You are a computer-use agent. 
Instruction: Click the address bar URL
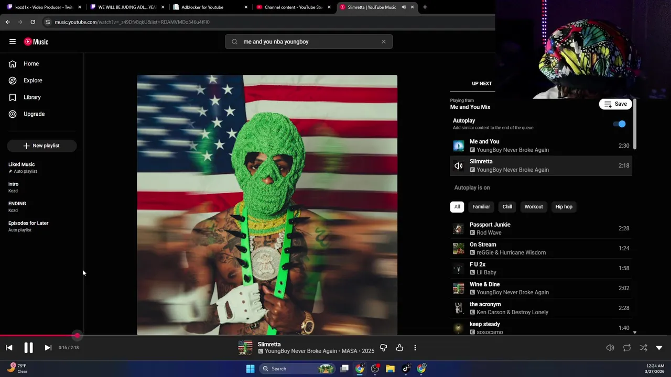[132, 22]
